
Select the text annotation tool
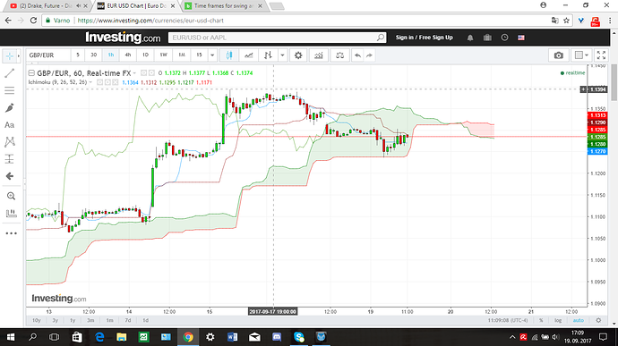point(10,125)
